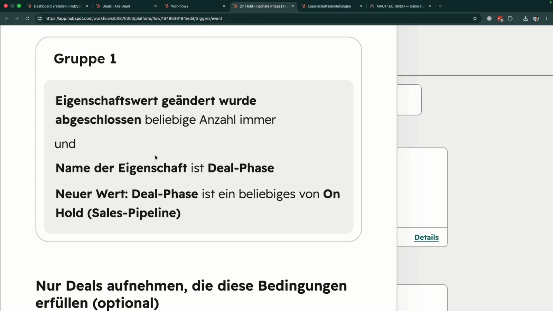The image size is (553, 311).
Task: Go back with the browser back arrow
Action: coord(7,18)
